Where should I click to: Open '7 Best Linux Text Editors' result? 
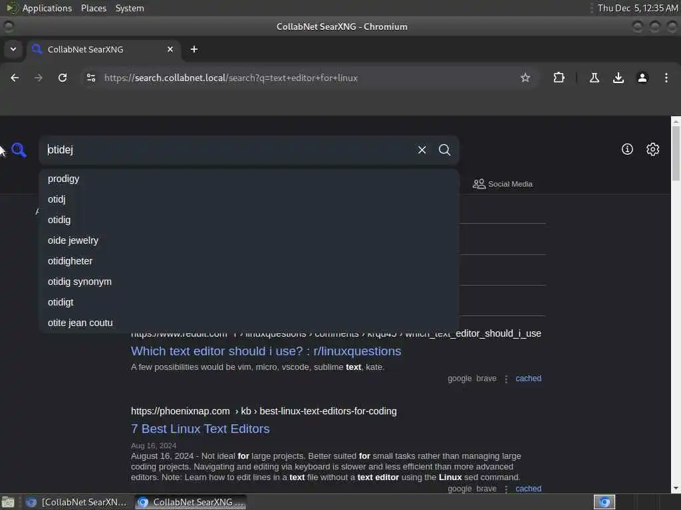[x=200, y=429]
